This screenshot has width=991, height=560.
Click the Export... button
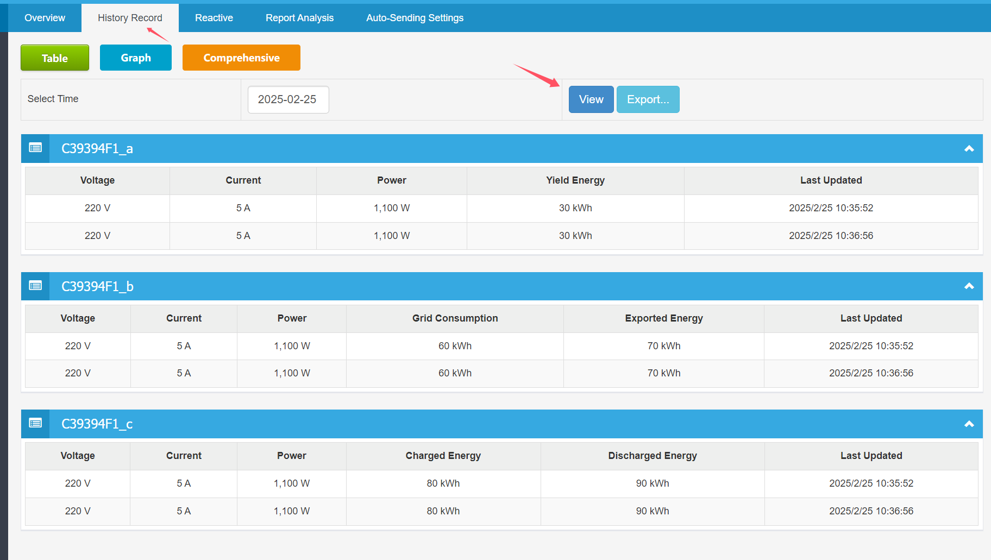(648, 99)
